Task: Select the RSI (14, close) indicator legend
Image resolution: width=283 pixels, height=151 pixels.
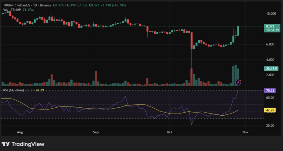Action: (x=14, y=90)
